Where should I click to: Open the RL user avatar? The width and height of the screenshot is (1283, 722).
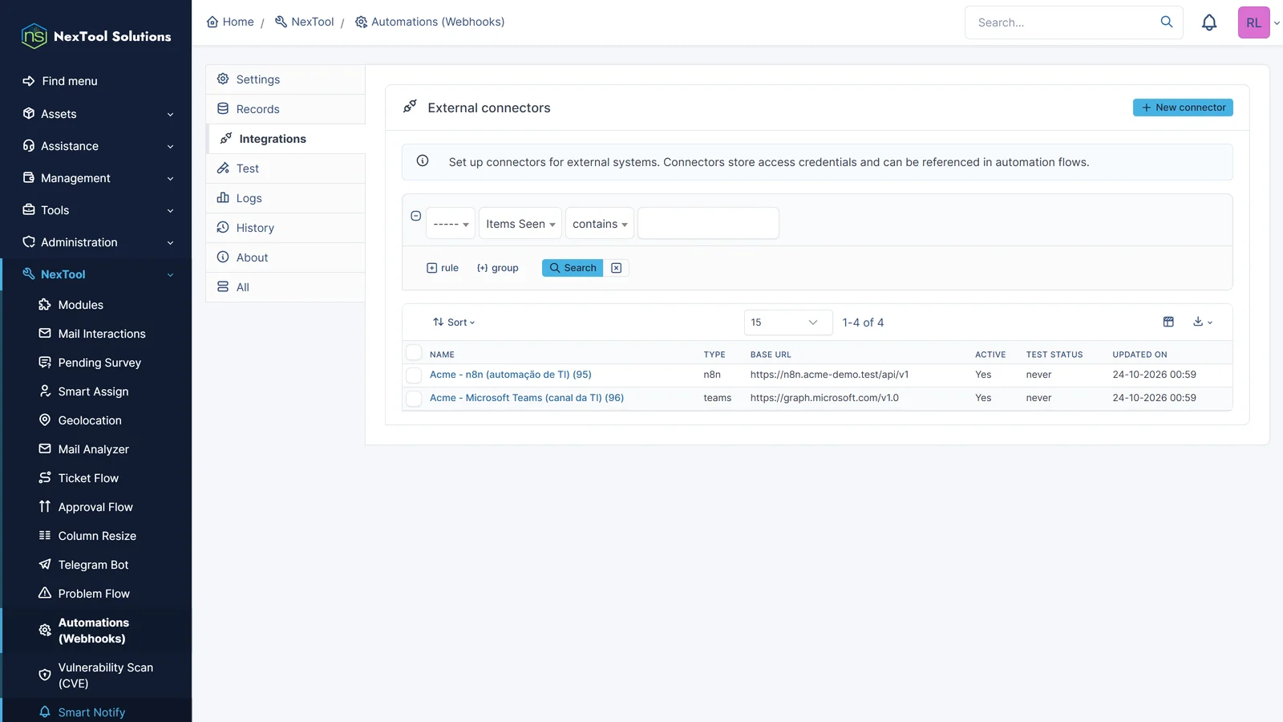tap(1253, 22)
